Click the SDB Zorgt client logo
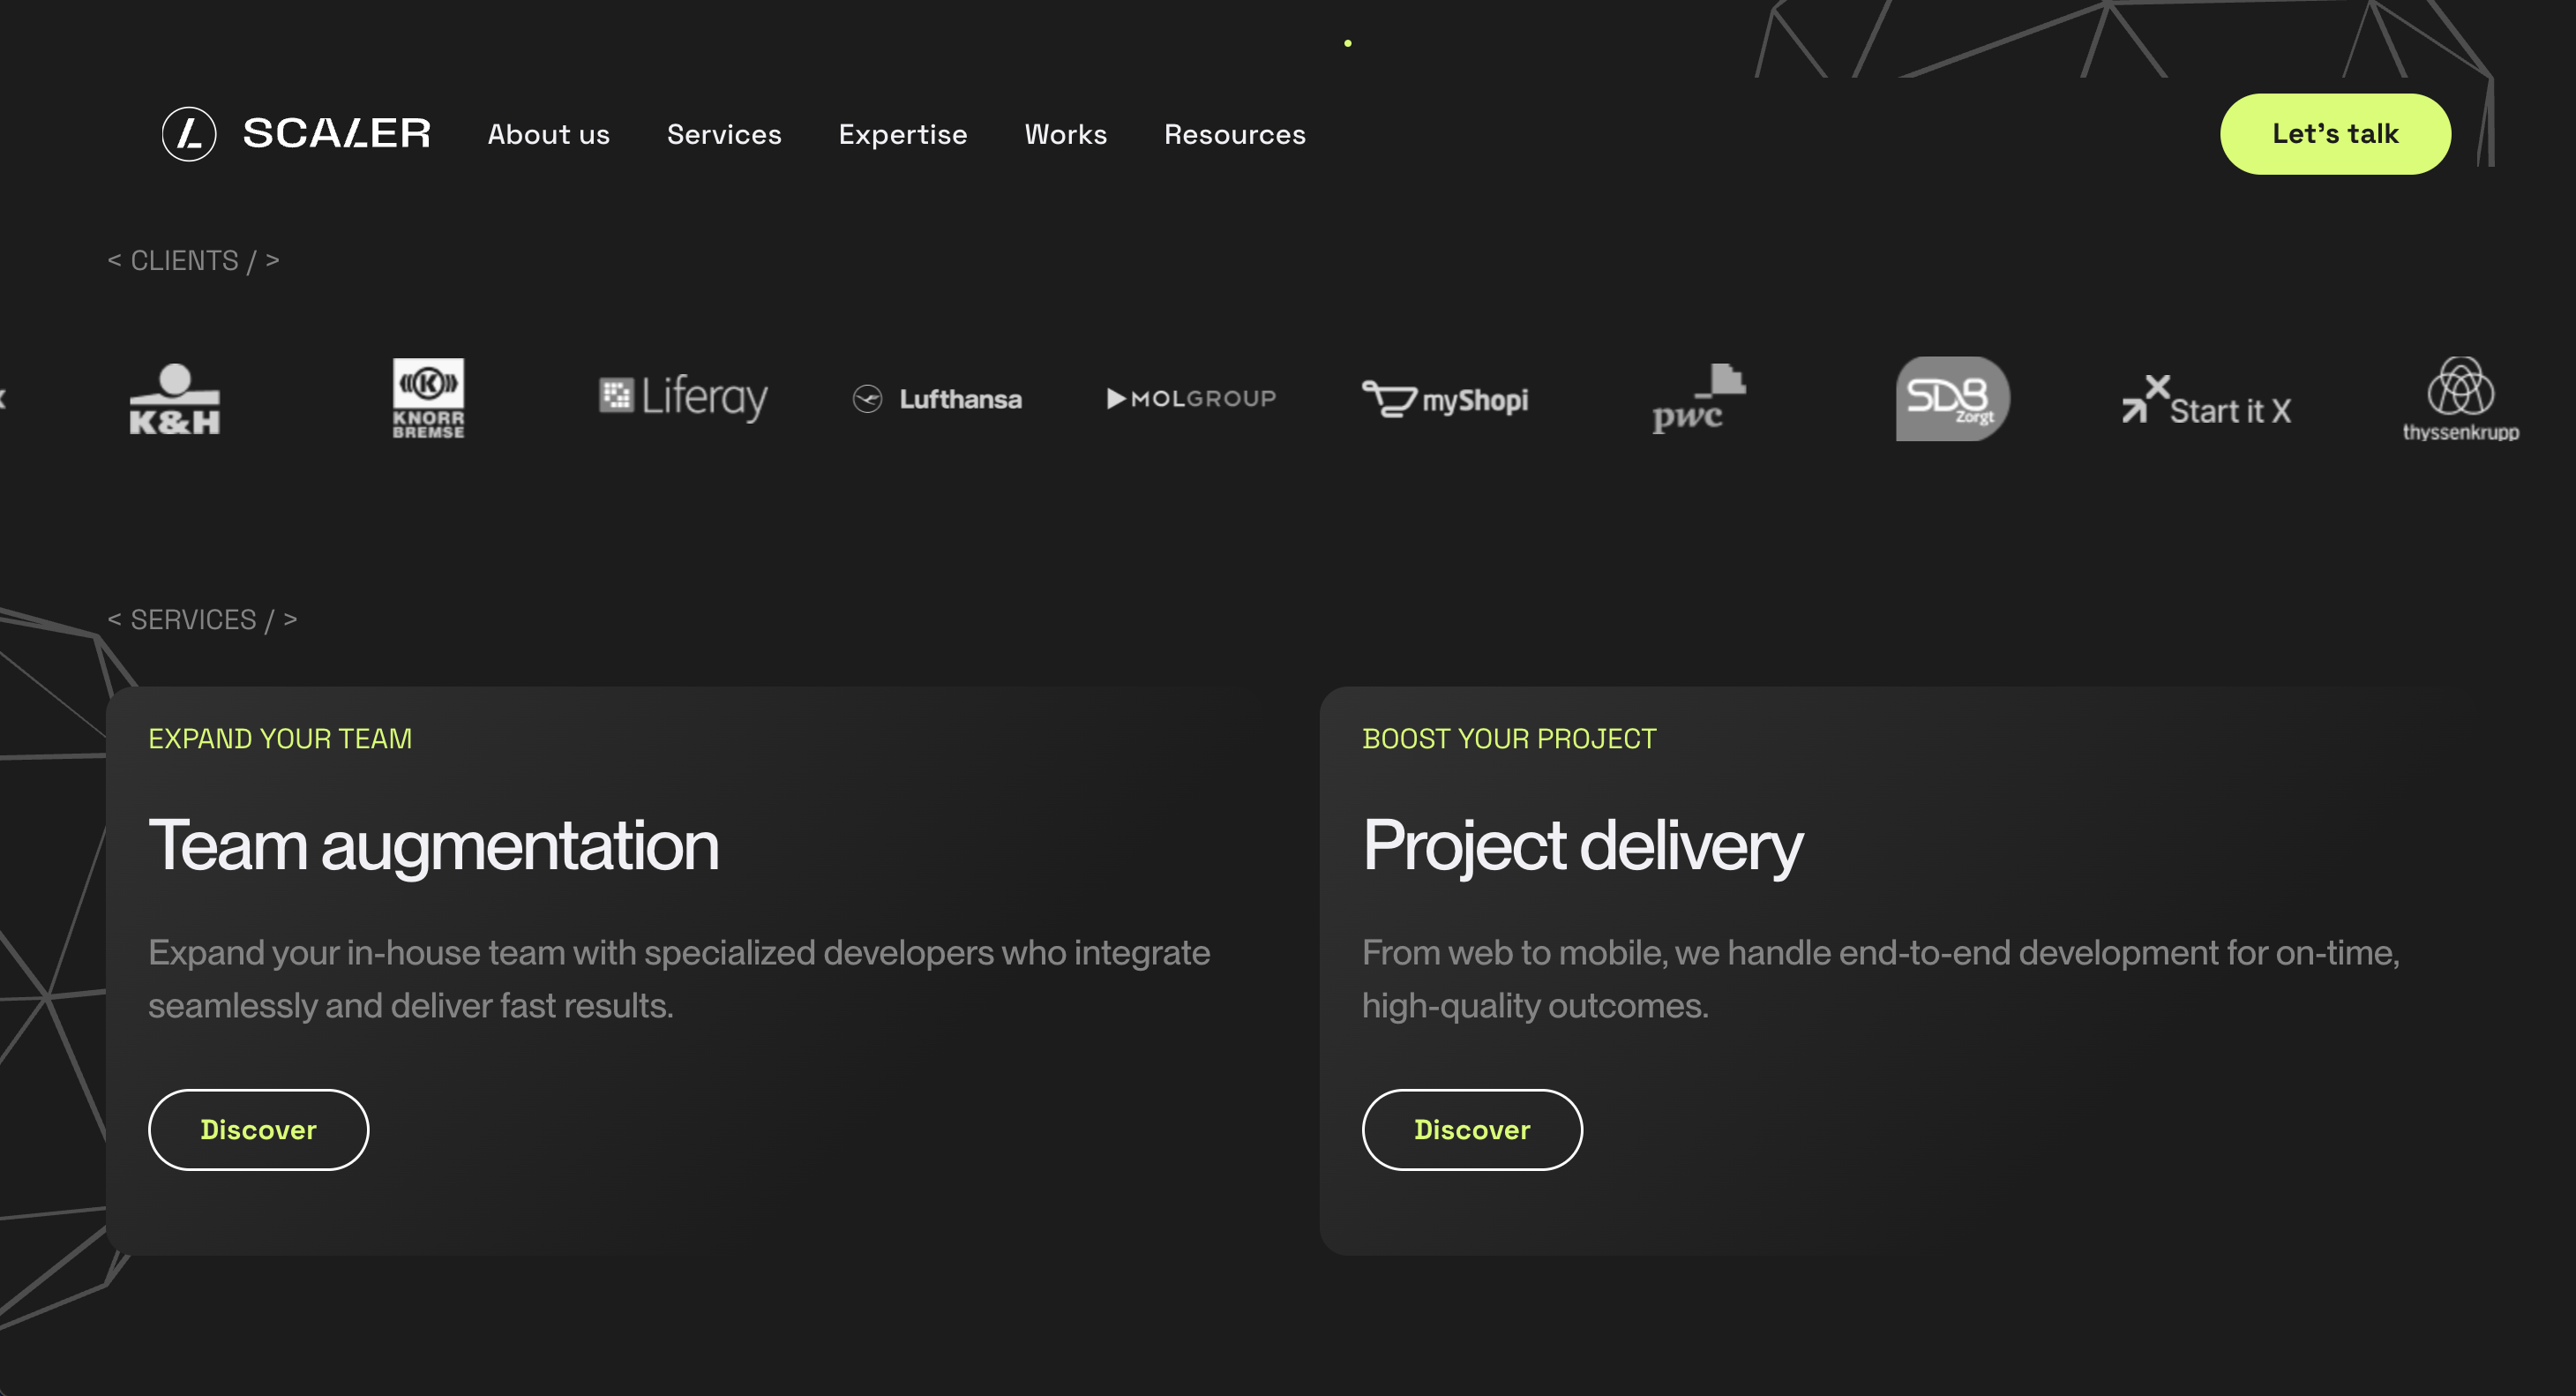The image size is (2576, 1396). click(x=1953, y=399)
